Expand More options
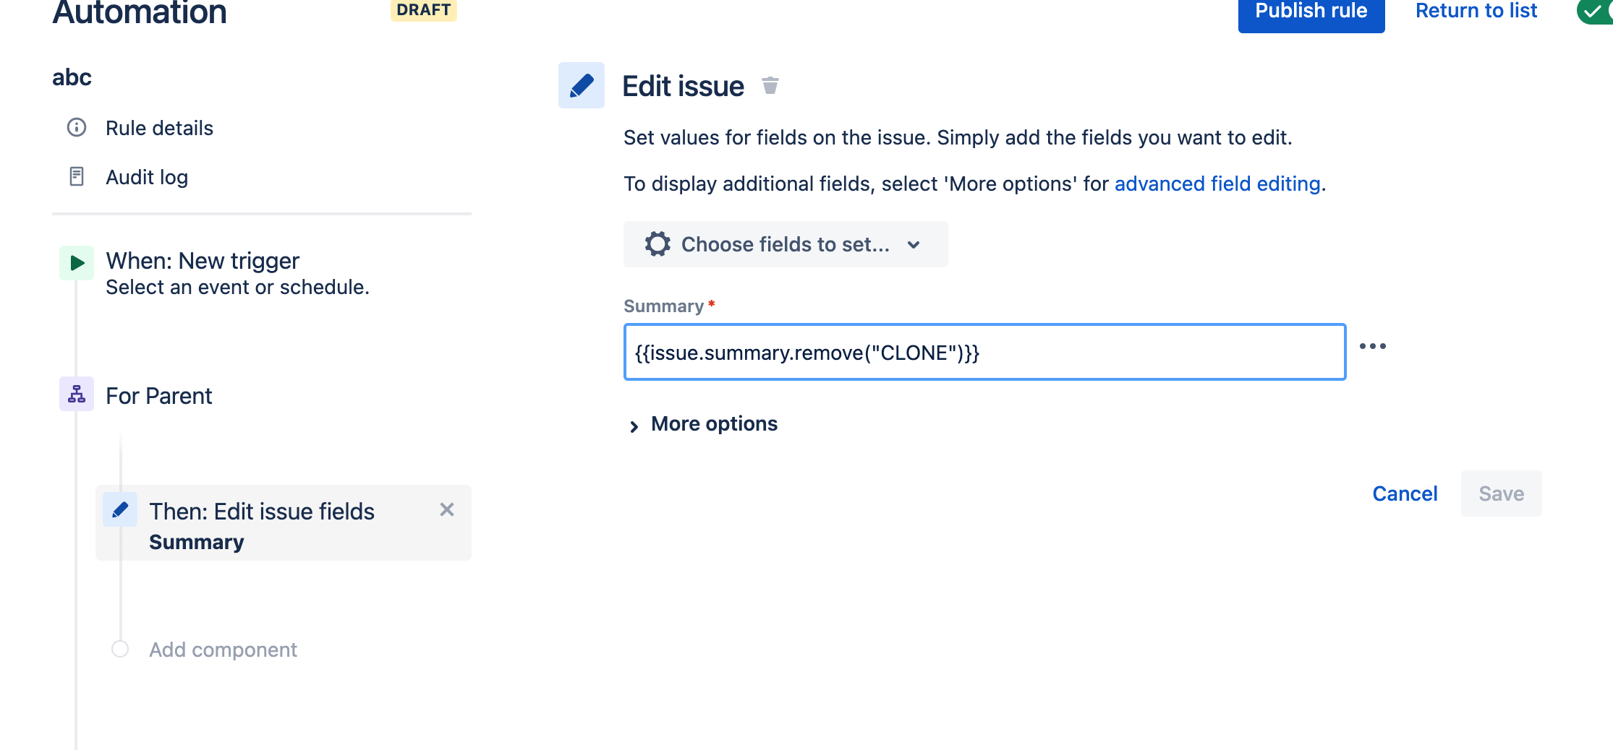Image resolution: width=1613 pixels, height=750 pixels. coord(714,424)
